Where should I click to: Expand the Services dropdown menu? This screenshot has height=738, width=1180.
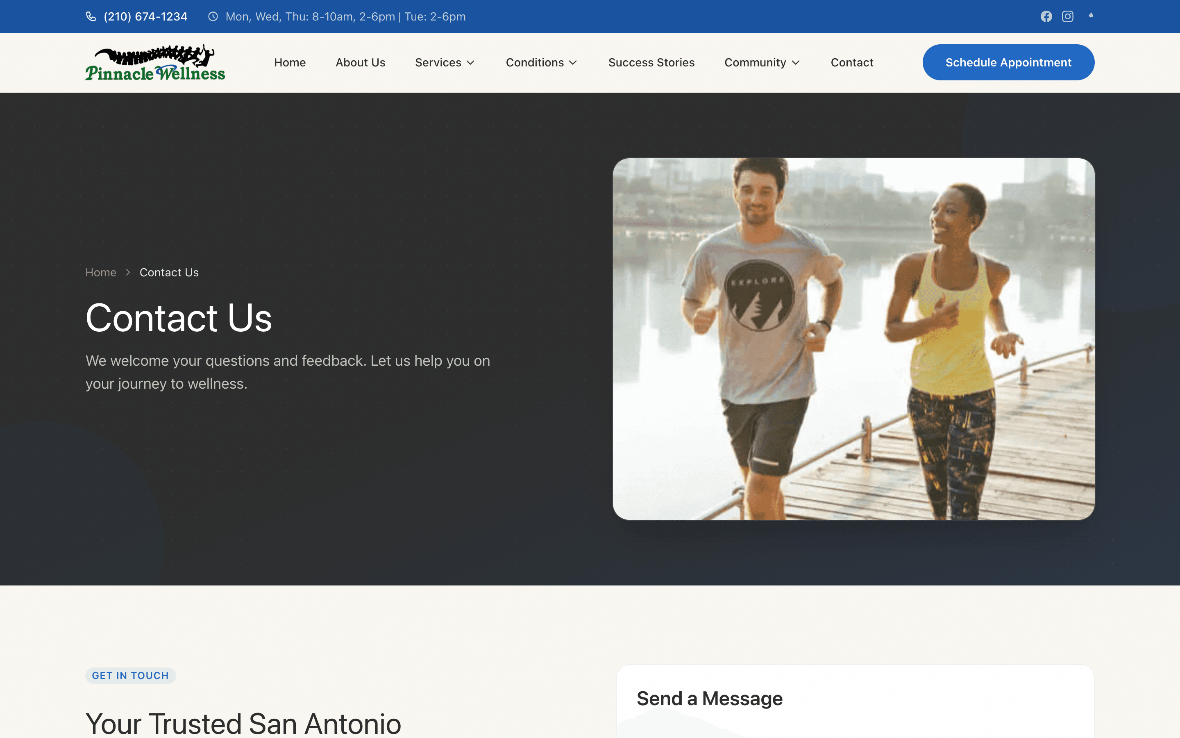(445, 62)
